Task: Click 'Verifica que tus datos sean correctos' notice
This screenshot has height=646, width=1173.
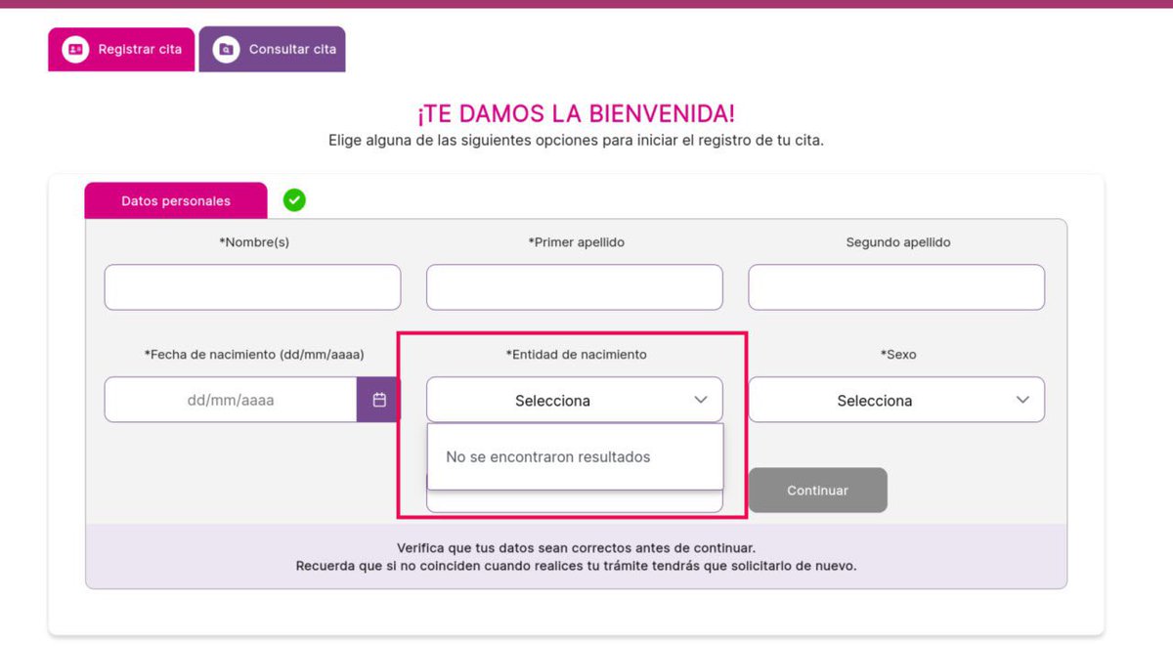Action: click(x=576, y=548)
